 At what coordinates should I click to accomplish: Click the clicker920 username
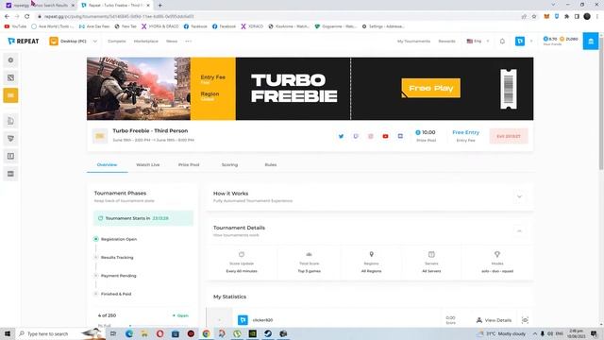[262, 320]
